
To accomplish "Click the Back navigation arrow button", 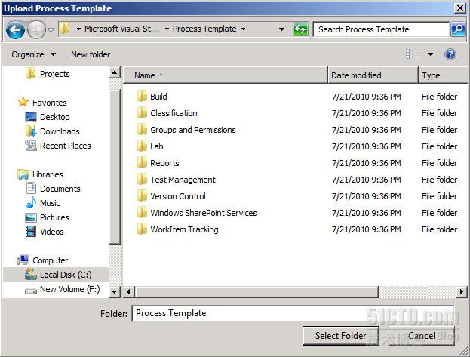I will pos(15,29).
